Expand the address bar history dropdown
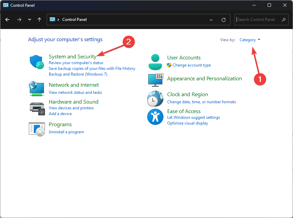 pyautogui.click(x=211, y=20)
